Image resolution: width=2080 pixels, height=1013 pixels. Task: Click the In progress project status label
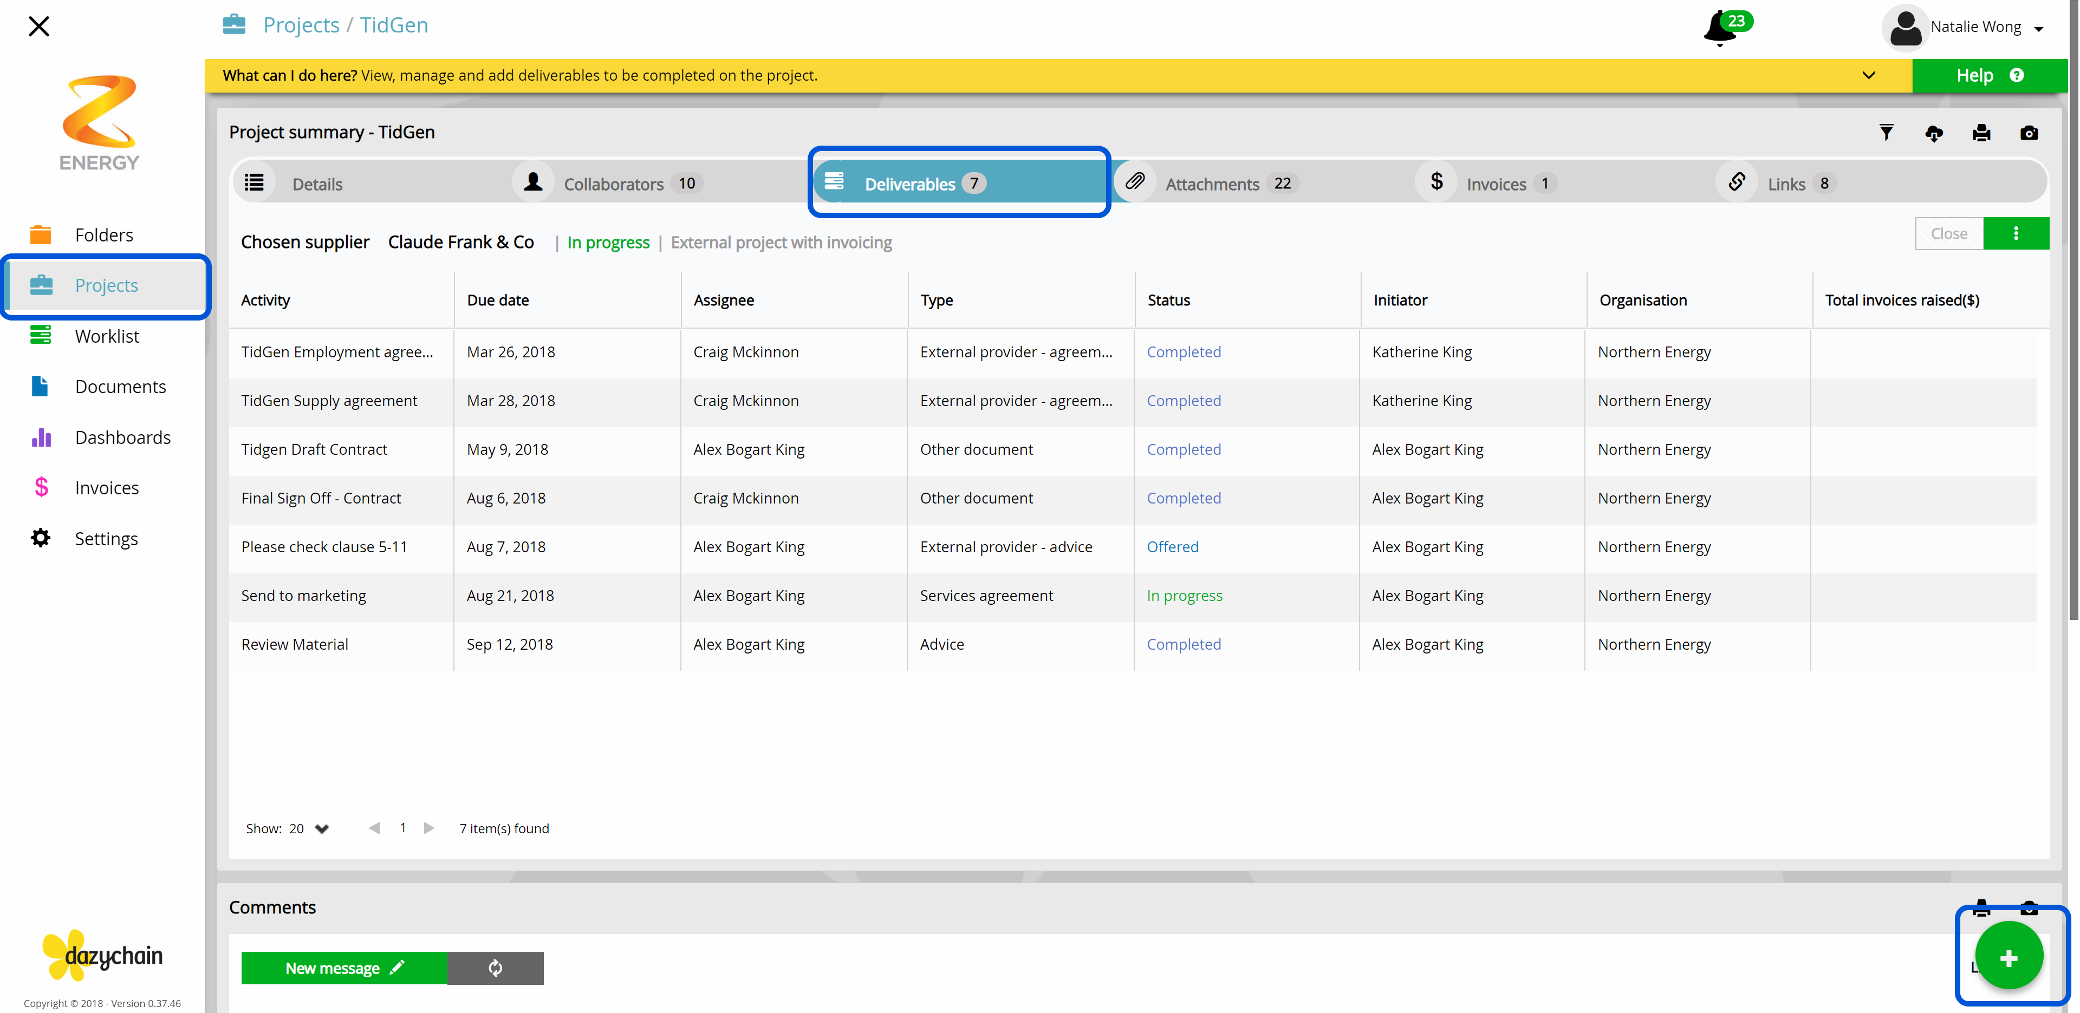point(608,243)
